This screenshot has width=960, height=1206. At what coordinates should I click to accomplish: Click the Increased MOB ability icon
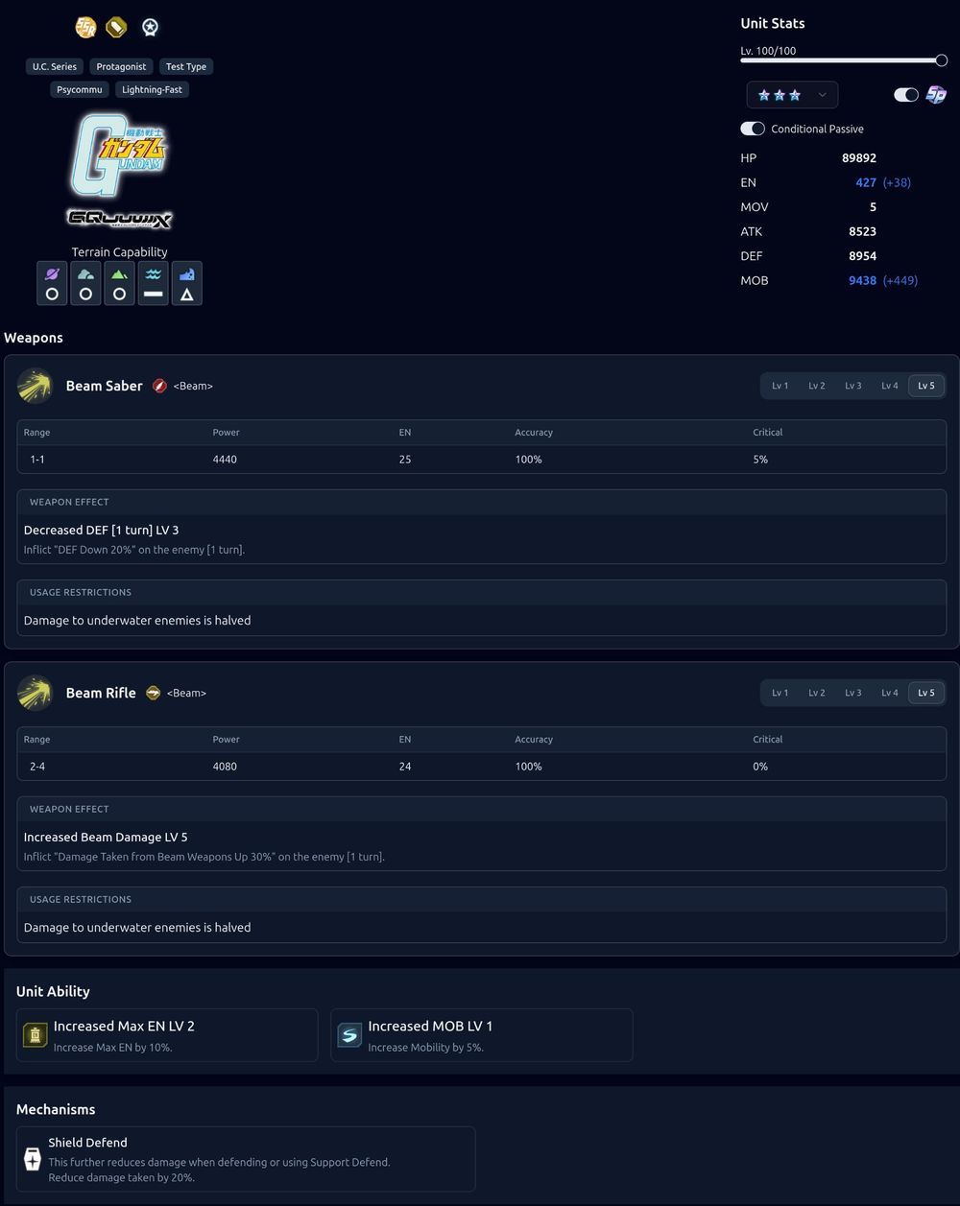(350, 1035)
